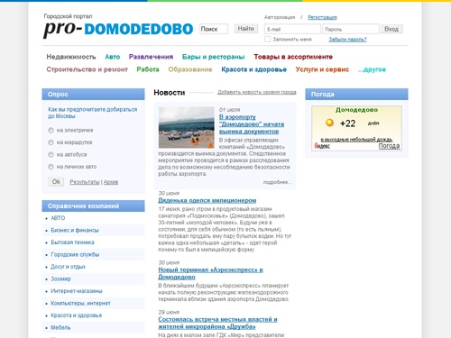Open Строительство и ремонт category

click(87, 69)
